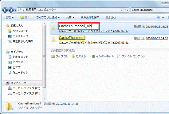Click folder icon of the 2007-03-17 result
Image resolution: width=169 pixels, height=114 pixels.
53,27
